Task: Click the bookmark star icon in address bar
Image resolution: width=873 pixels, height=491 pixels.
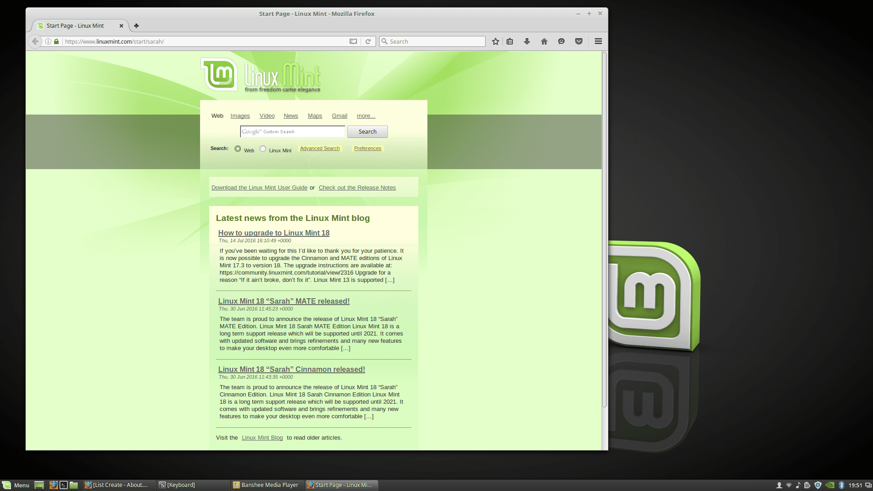Action: (495, 41)
